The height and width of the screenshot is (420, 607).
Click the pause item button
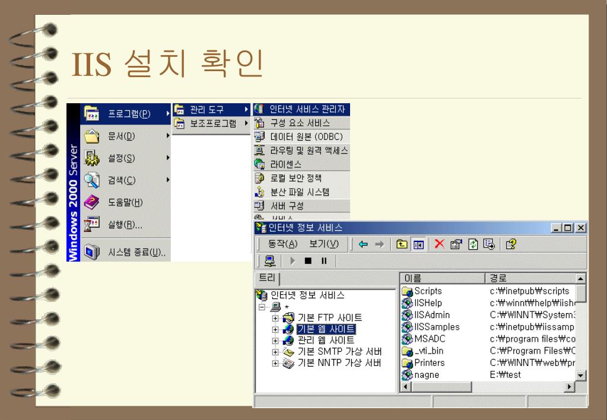(324, 261)
